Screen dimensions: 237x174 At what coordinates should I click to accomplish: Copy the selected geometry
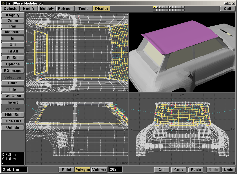[x=179, y=170]
